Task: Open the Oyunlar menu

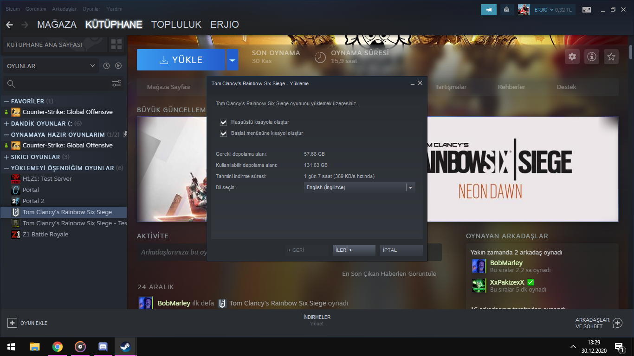Action: pos(91,9)
